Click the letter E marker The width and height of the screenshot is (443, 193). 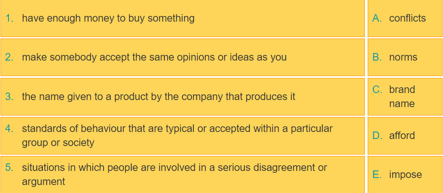[x=377, y=174]
